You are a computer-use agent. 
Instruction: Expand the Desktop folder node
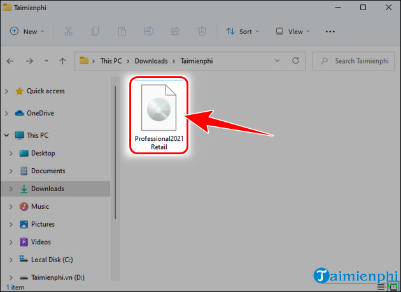coord(11,153)
